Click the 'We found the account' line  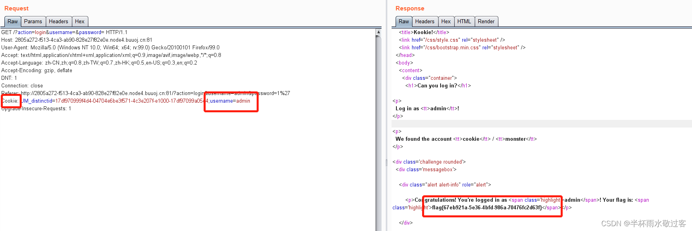[x=466, y=139]
